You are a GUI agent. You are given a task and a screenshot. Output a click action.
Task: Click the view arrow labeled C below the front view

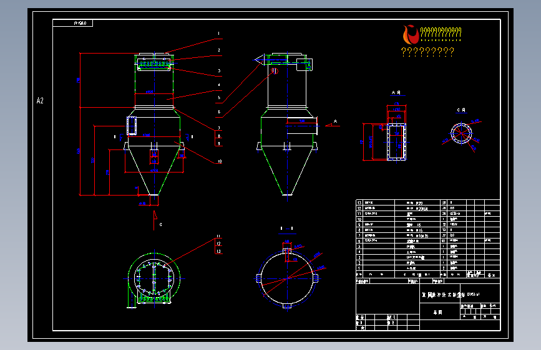155,220
